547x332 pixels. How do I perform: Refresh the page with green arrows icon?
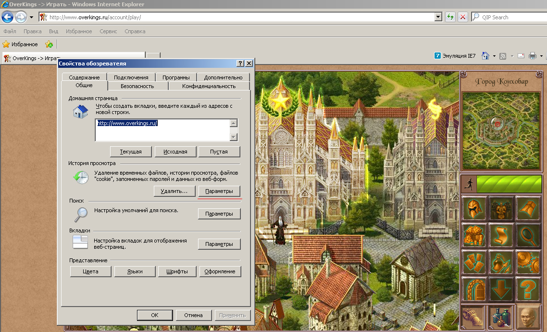click(450, 17)
